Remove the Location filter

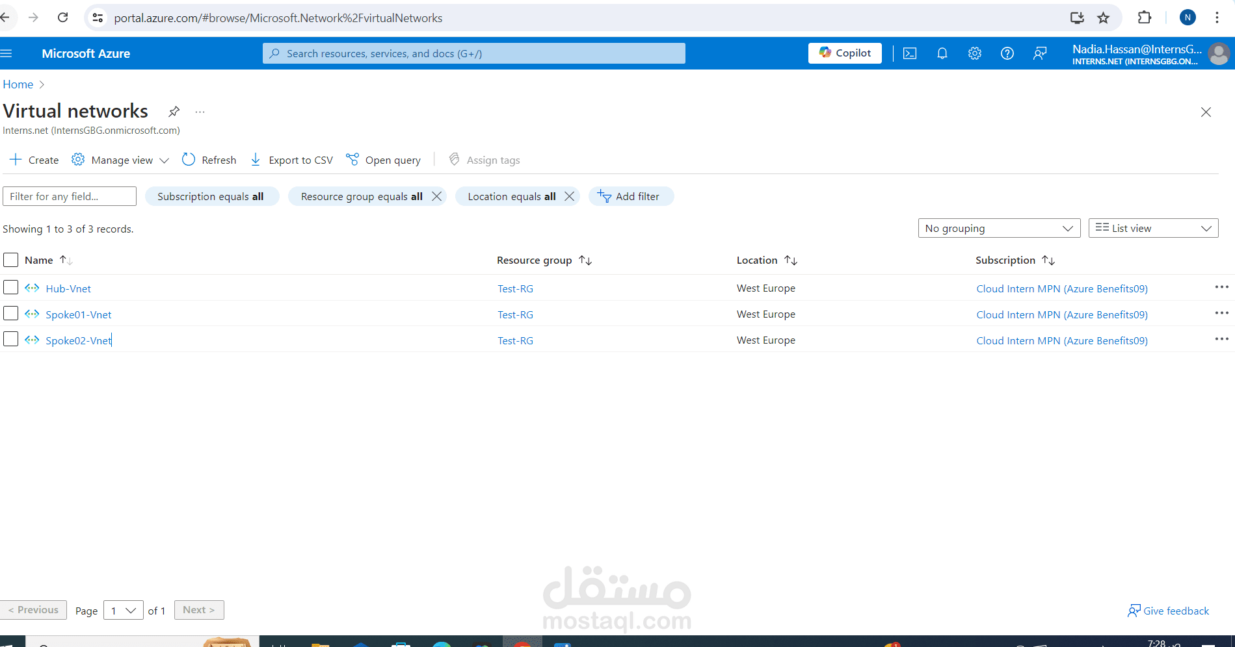[569, 196]
